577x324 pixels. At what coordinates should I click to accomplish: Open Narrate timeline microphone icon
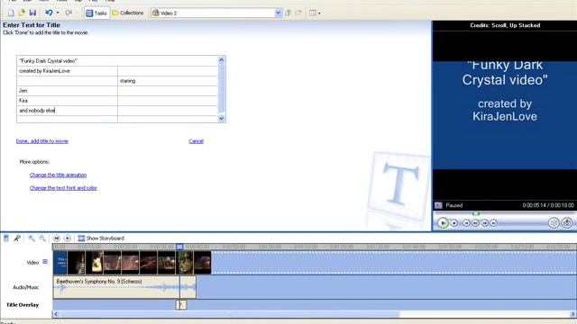[17, 238]
